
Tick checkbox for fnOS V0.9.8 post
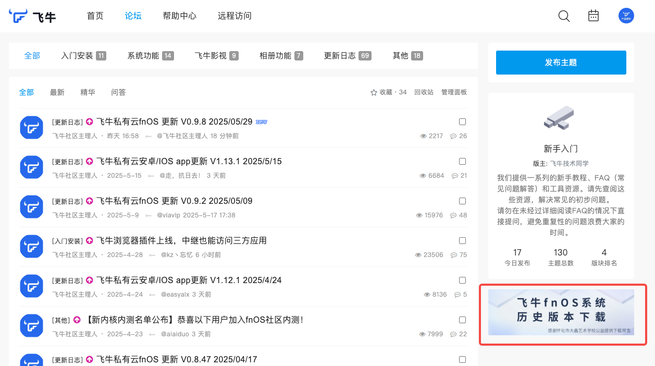click(462, 121)
